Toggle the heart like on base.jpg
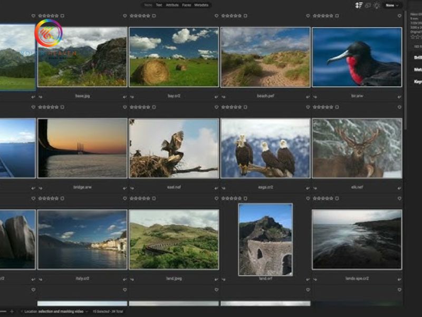Screen dimensions: 422x317 [125, 16]
